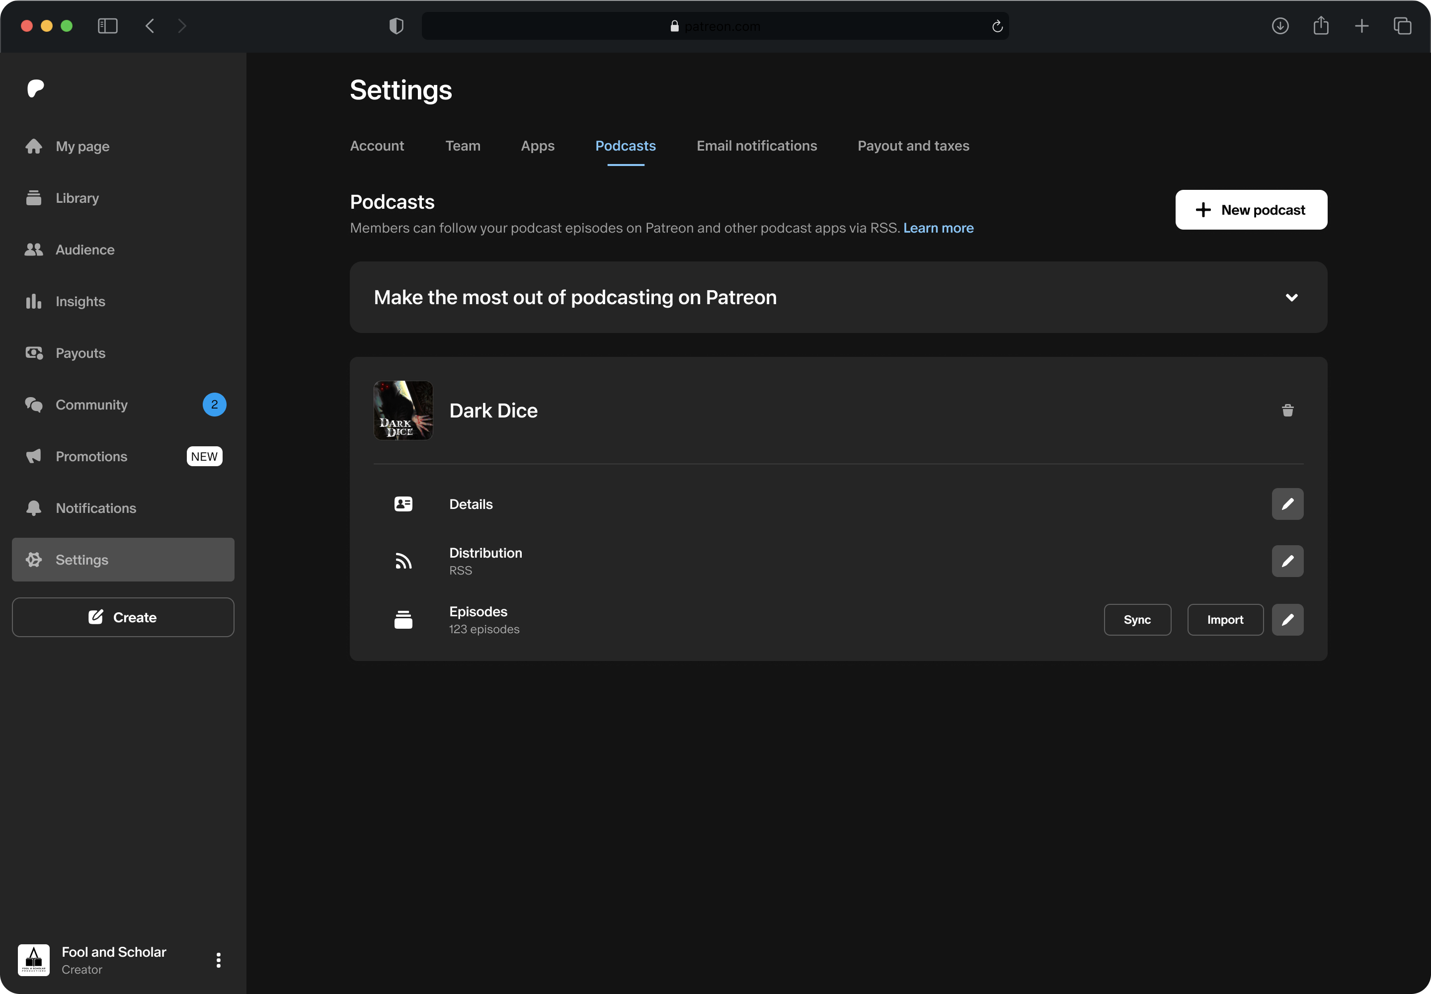The height and width of the screenshot is (994, 1431).
Task: Click the New podcast button
Action: 1251,210
